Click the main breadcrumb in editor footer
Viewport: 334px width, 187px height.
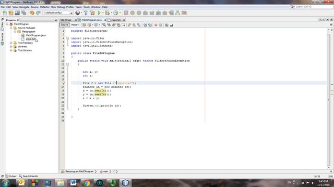click(104, 171)
